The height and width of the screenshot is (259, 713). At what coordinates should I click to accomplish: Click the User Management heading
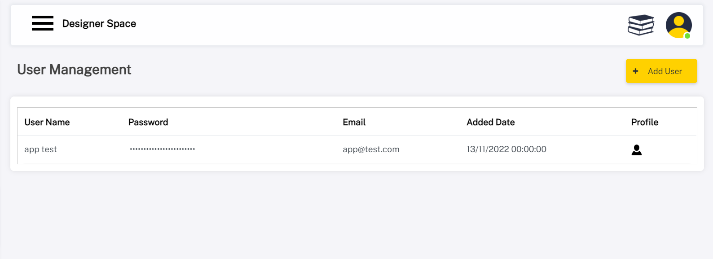[74, 70]
